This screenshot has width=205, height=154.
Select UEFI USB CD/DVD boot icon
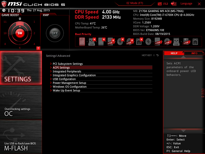coord(130,42)
